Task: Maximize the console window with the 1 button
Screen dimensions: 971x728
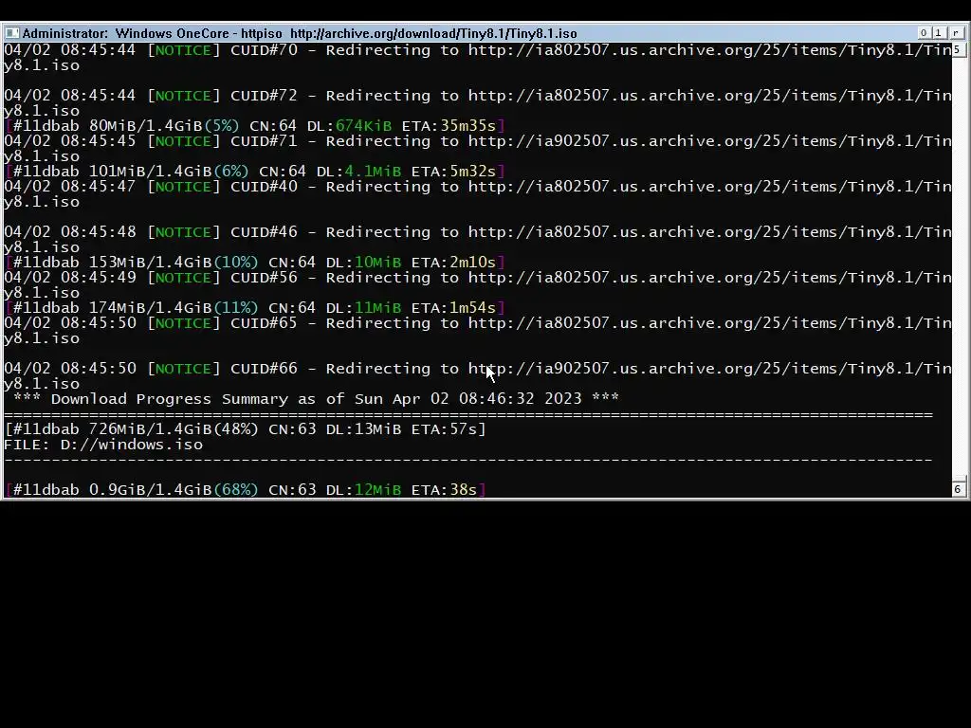Action: [939, 33]
